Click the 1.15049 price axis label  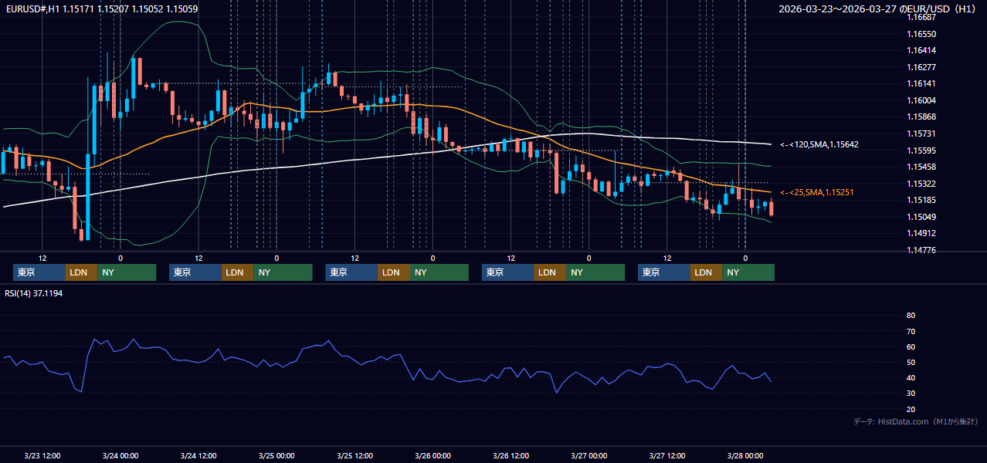[921, 217]
